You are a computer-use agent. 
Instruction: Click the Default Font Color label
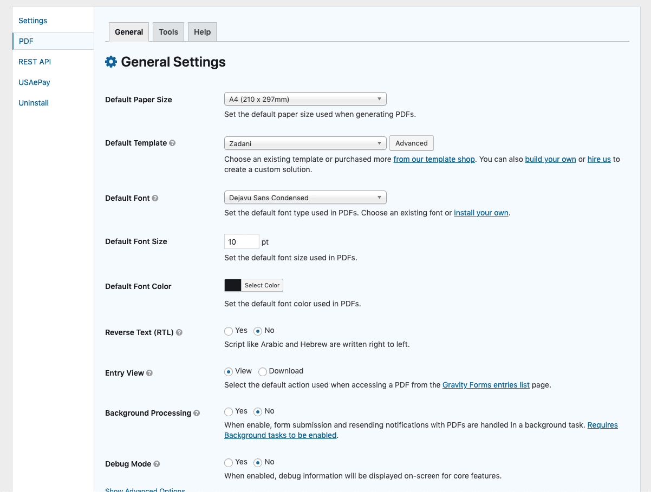(x=138, y=286)
